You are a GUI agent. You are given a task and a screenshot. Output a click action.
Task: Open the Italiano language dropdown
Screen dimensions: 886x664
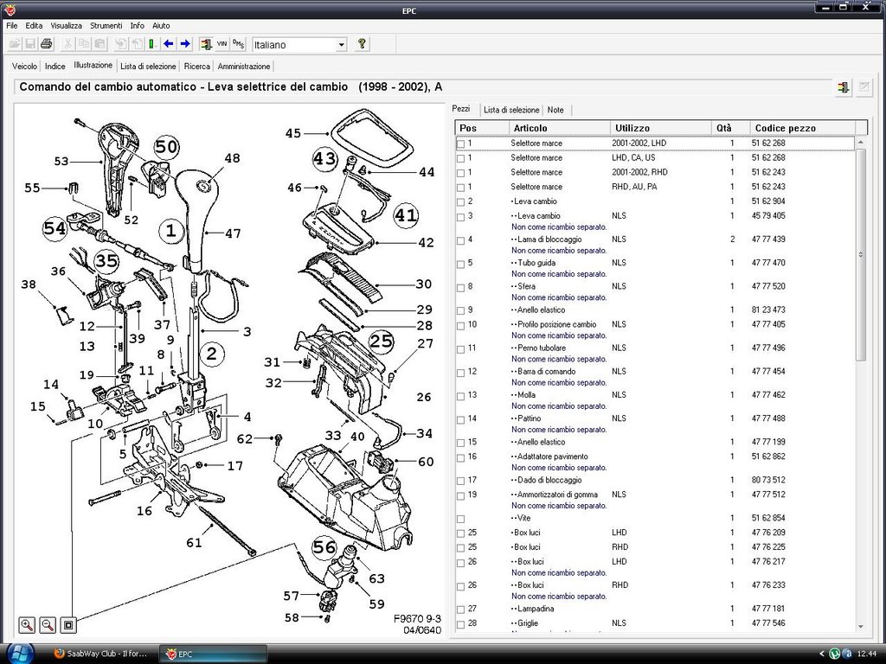tap(341, 45)
